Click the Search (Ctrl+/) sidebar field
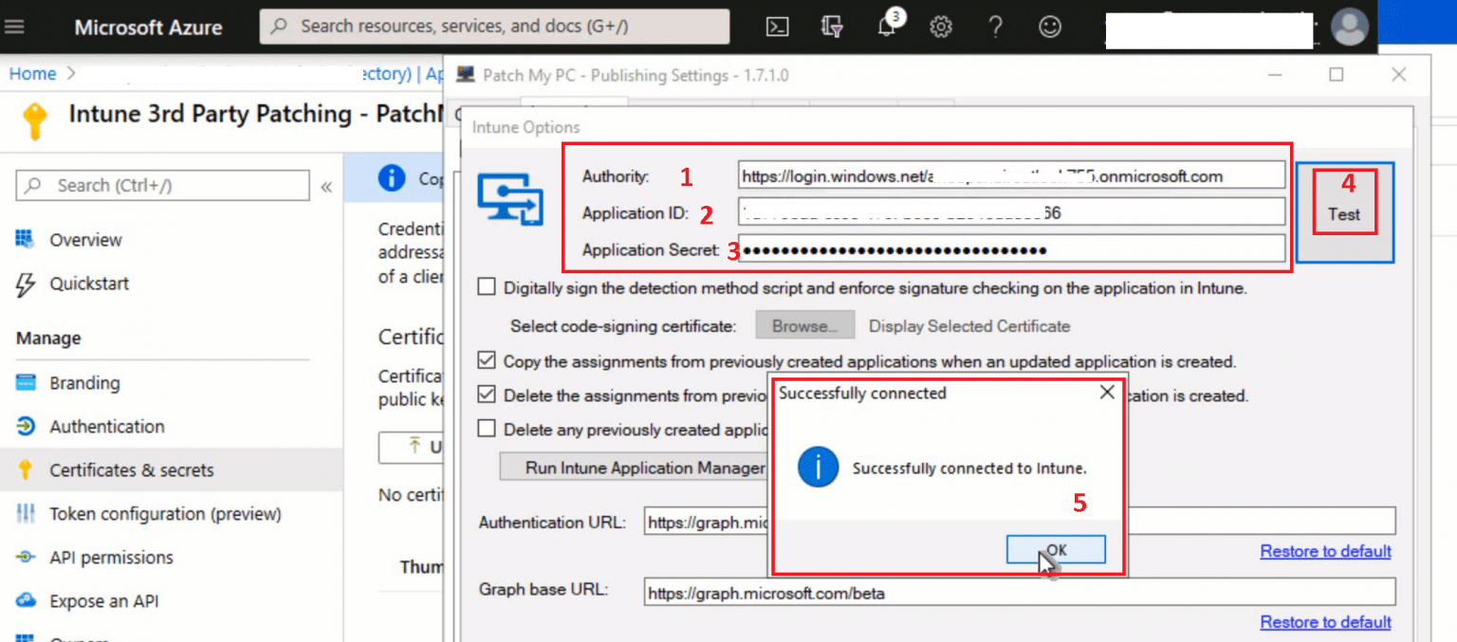This screenshot has width=1457, height=642. point(162,185)
